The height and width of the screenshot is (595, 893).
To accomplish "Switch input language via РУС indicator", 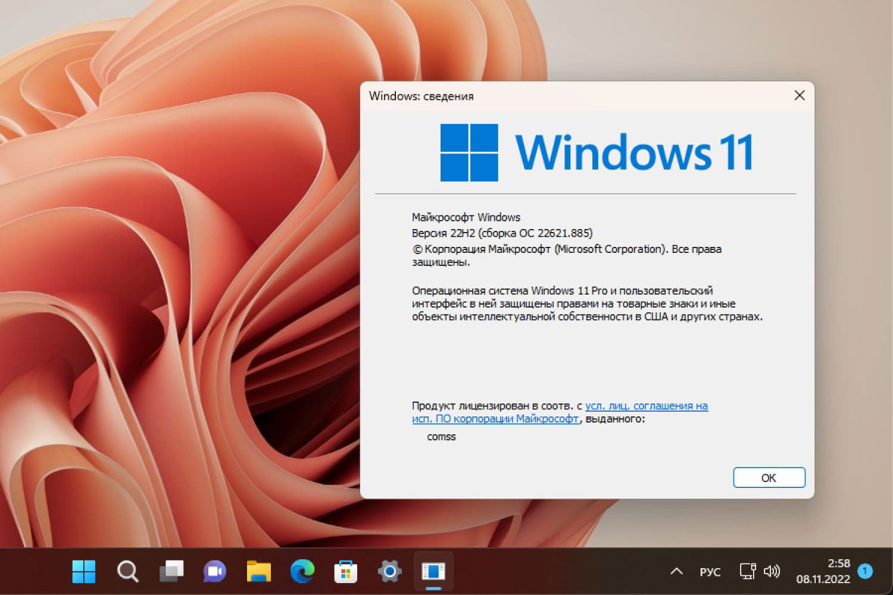I will coord(711,571).
